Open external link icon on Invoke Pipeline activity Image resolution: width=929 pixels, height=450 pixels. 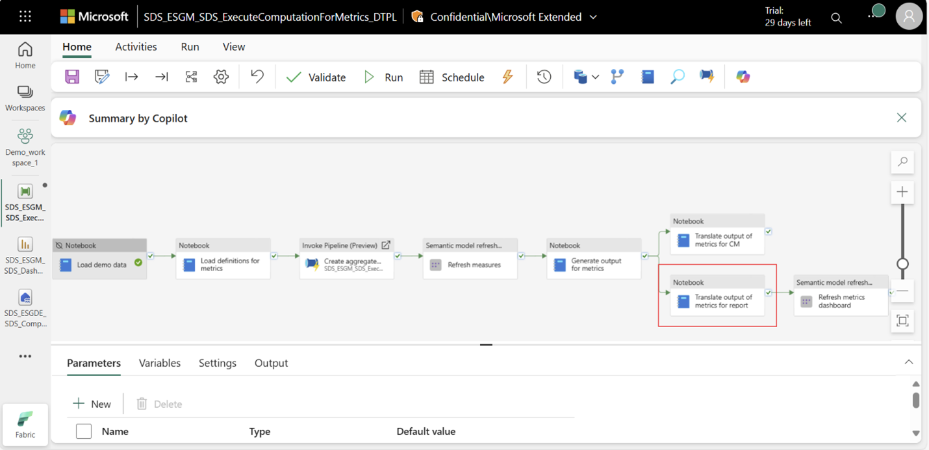(x=386, y=245)
